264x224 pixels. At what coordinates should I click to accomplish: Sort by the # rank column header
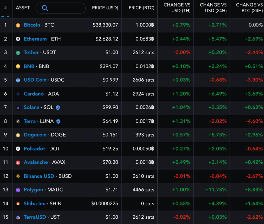click(6, 8)
